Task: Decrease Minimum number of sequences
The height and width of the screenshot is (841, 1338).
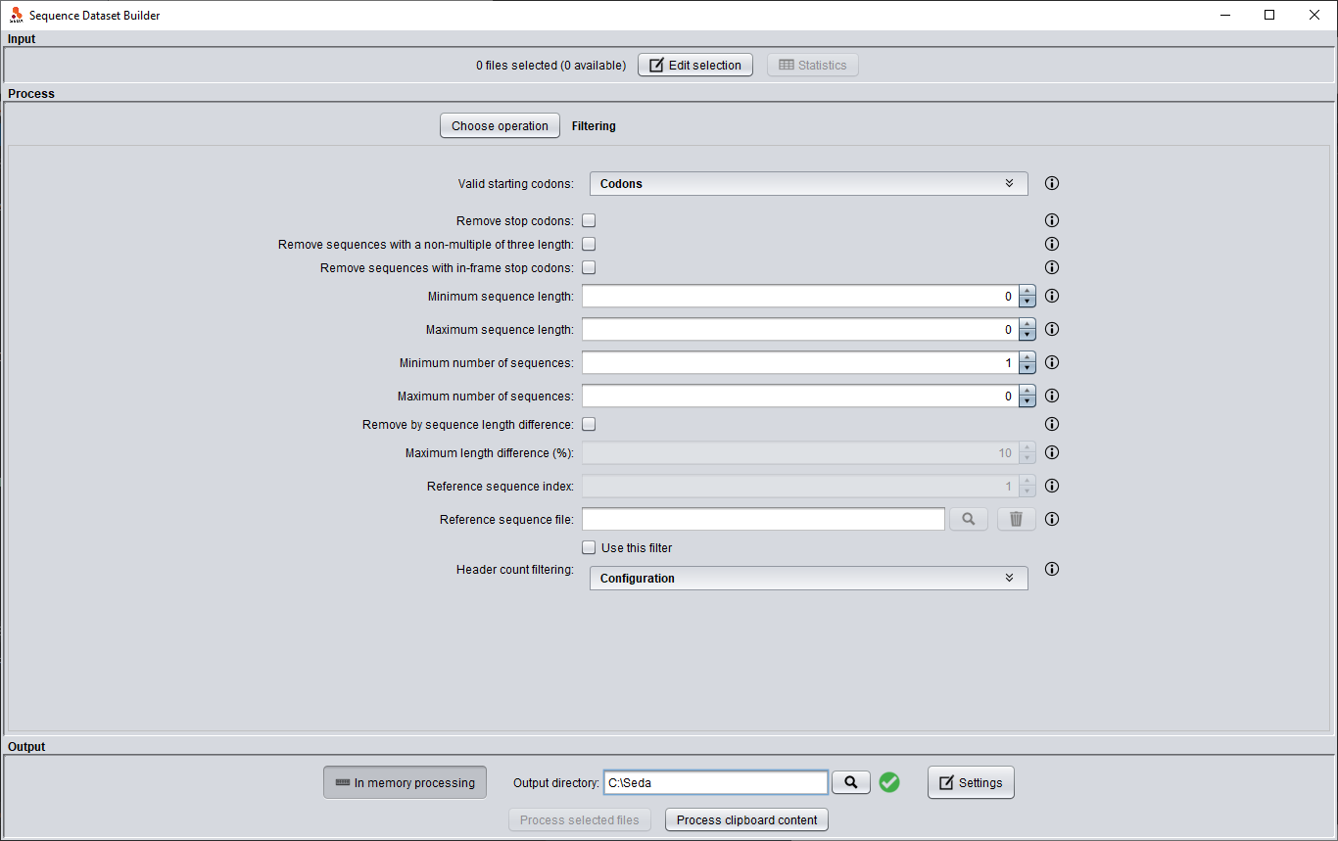Action: coord(1027,368)
